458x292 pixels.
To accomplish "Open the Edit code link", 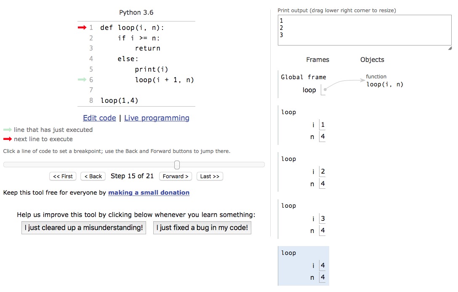I will 99,118.
